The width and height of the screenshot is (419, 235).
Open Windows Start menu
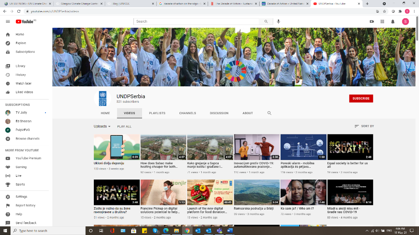click(5, 231)
